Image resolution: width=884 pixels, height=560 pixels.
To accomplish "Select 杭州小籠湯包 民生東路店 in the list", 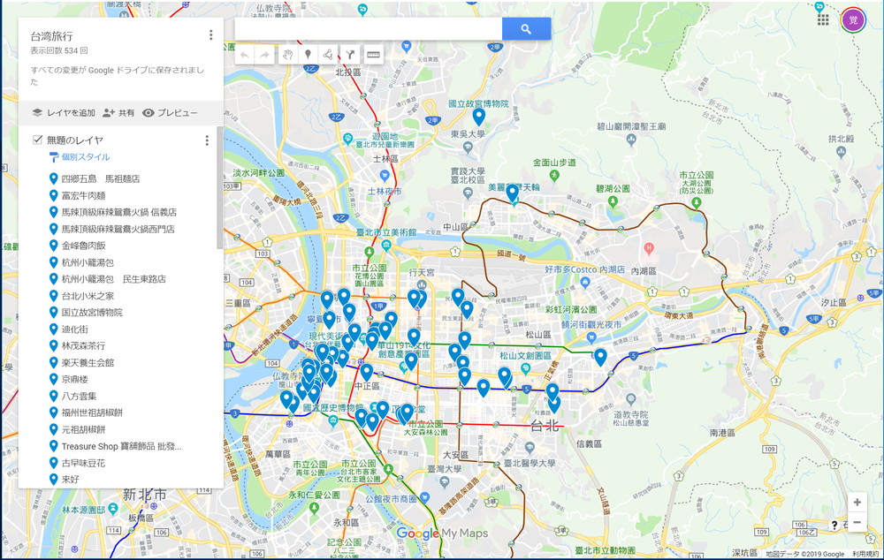I will (x=114, y=279).
